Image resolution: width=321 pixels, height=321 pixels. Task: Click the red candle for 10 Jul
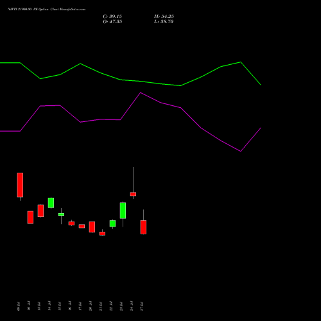coord(30,218)
